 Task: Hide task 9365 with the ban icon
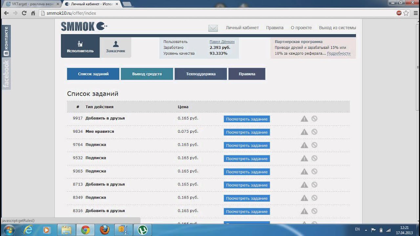click(x=314, y=171)
